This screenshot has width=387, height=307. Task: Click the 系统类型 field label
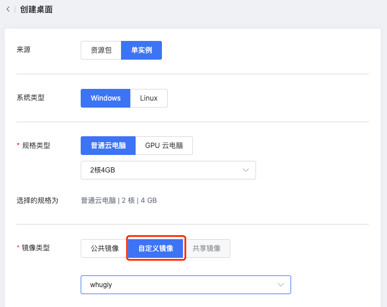pyautogui.click(x=30, y=98)
